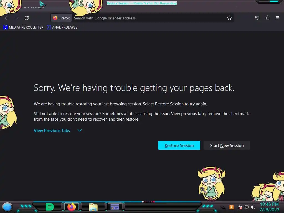Click the orange Java tray icon
Viewport: 284px width, 213px height.
[232, 207]
